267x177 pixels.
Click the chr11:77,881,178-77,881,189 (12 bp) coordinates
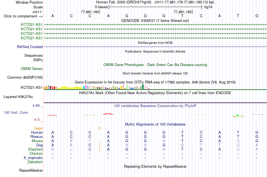(184, 2)
